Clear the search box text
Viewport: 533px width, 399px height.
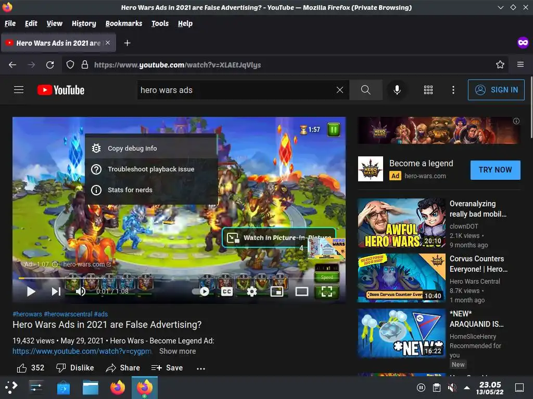point(339,90)
